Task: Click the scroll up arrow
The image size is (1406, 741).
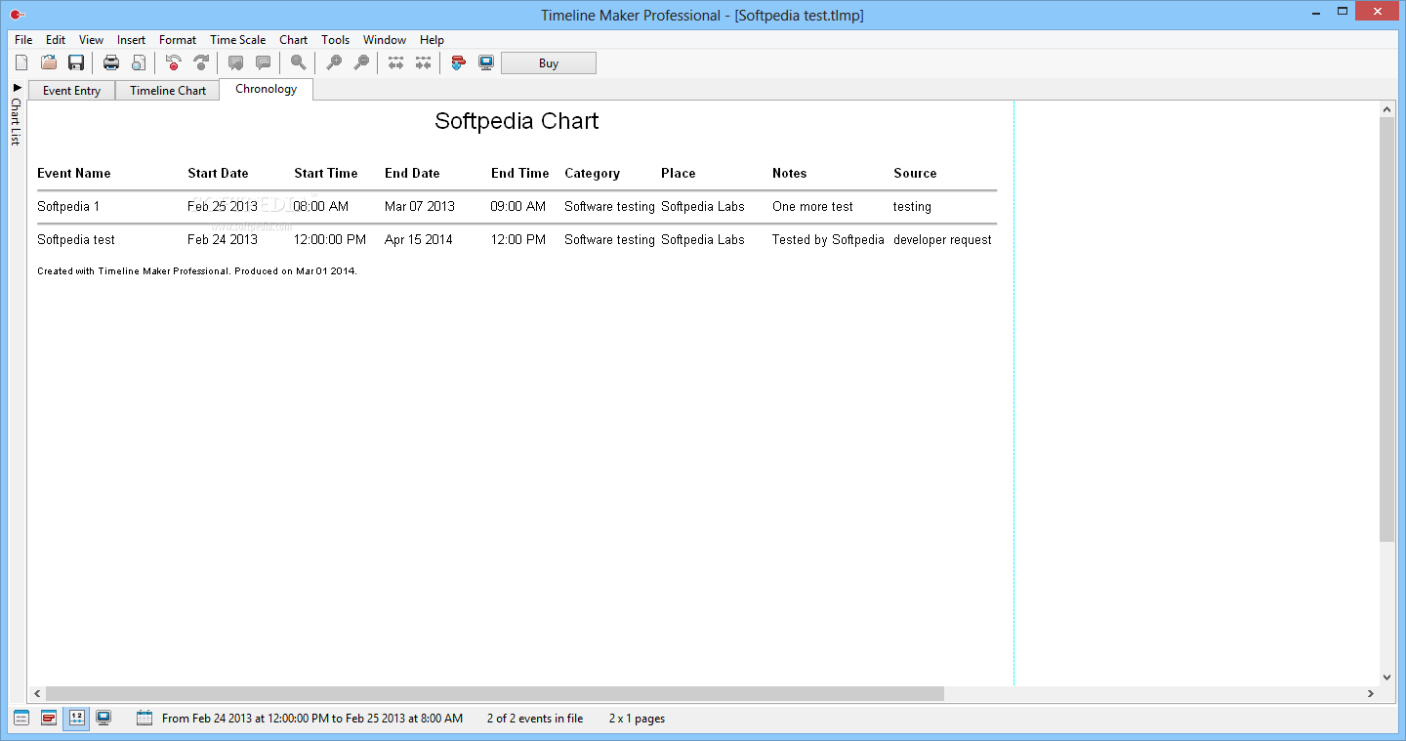Action: 1386,108
